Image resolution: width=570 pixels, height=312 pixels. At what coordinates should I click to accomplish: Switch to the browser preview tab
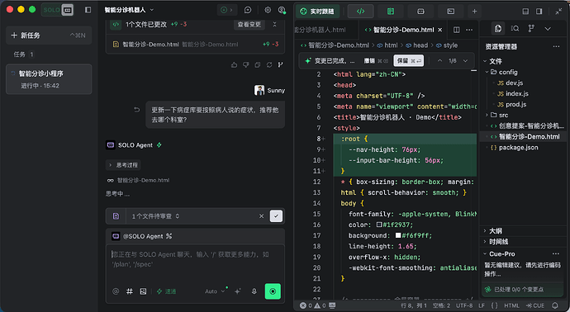pyautogui.click(x=420, y=12)
